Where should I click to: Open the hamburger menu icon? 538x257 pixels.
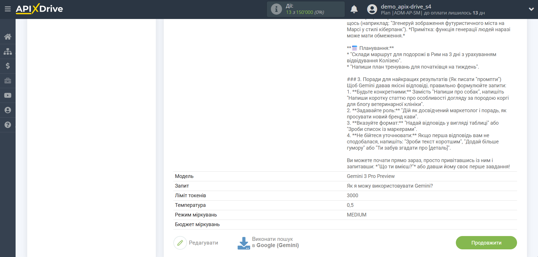click(x=8, y=9)
